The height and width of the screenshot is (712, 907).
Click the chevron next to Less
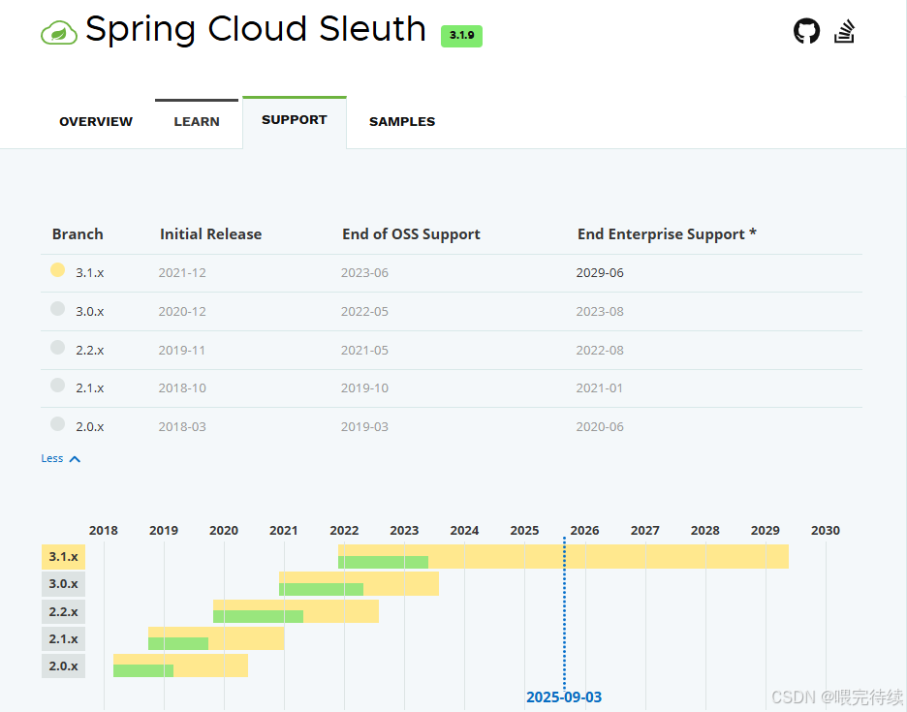click(75, 459)
